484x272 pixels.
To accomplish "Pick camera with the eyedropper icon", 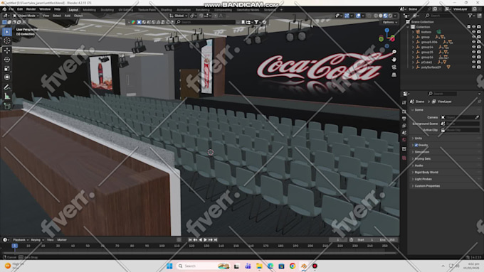I will [x=477, y=117].
